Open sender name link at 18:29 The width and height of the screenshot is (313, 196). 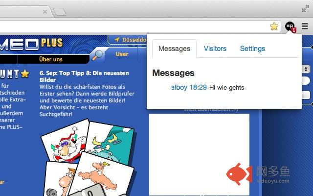tap(179, 87)
